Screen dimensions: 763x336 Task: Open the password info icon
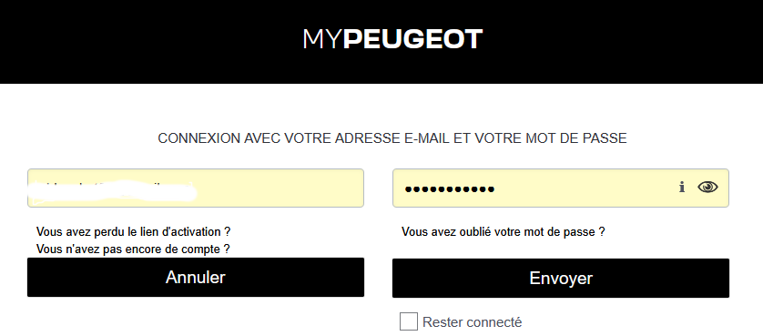click(x=682, y=187)
